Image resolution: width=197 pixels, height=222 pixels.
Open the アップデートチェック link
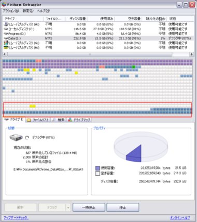(16, 218)
